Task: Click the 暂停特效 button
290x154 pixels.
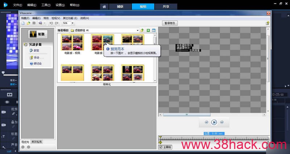Action: (x=170, y=23)
